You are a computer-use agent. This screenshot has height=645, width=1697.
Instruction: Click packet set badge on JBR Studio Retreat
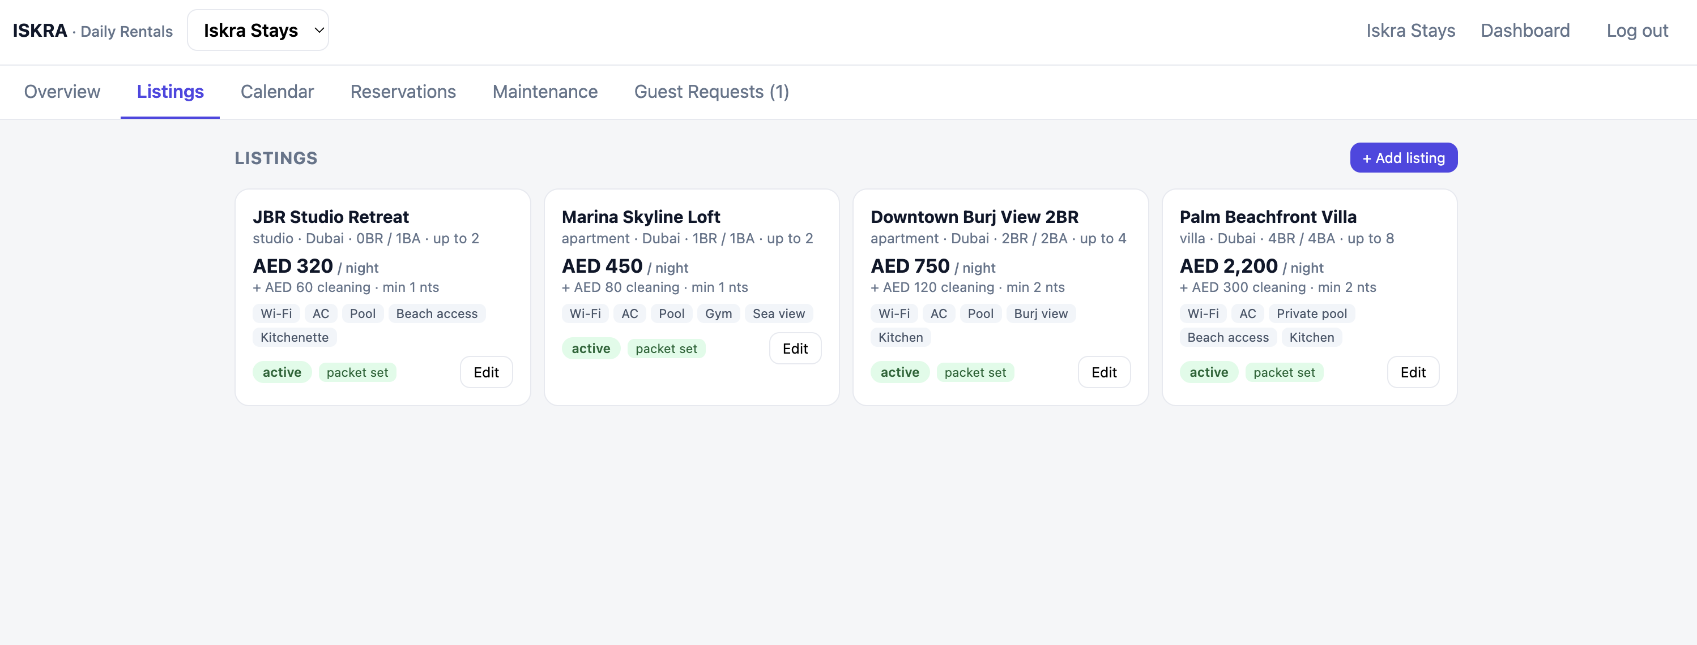point(357,372)
